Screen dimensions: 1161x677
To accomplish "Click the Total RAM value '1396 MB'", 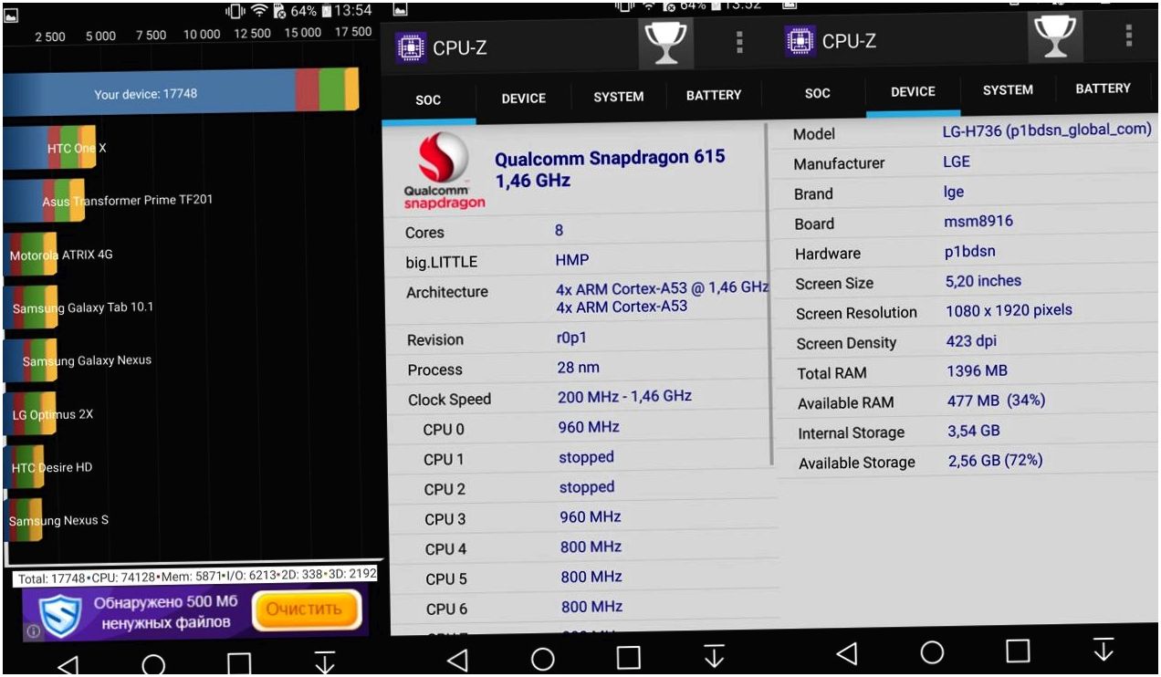I will click(x=978, y=370).
